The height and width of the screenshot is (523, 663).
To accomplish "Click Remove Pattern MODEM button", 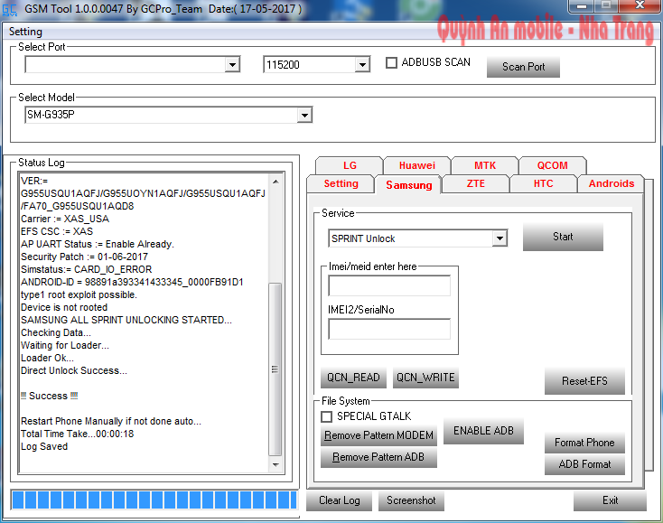I will (378, 435).
